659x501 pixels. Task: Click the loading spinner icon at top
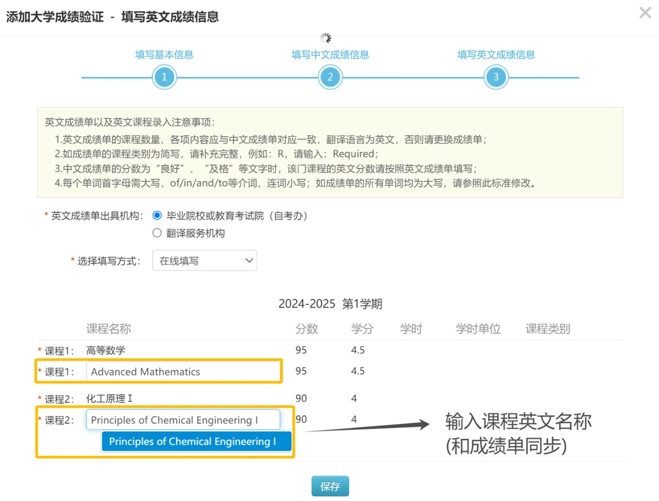325,38
